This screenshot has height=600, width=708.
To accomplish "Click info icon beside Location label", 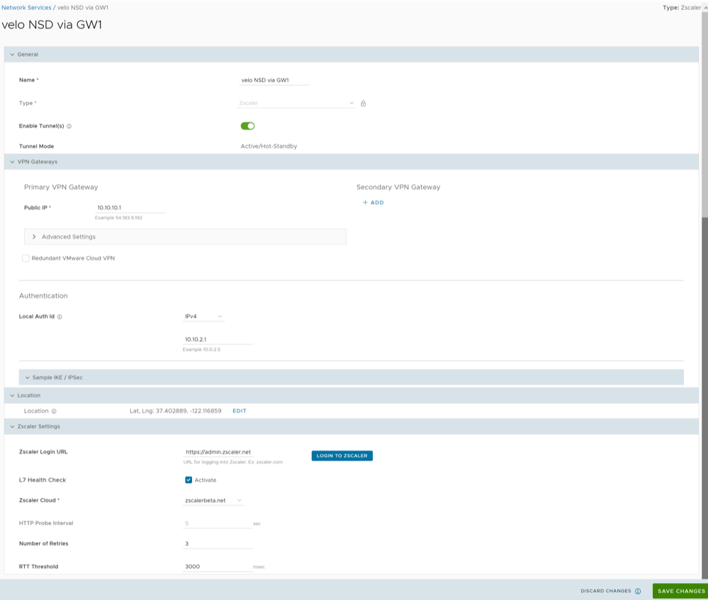I will (54, 411).
